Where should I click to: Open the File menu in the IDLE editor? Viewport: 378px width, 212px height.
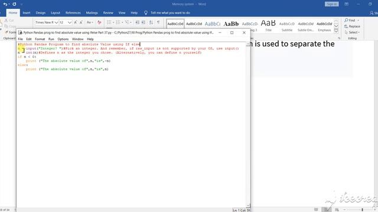point(20,39)
